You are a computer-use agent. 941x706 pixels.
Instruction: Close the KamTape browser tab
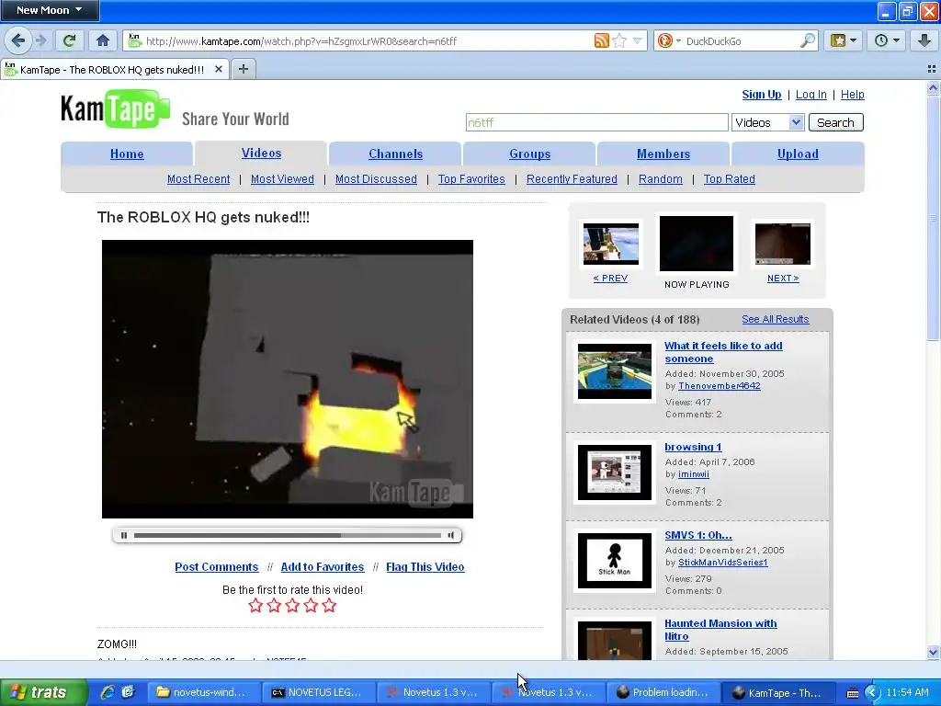click(219, 69)
